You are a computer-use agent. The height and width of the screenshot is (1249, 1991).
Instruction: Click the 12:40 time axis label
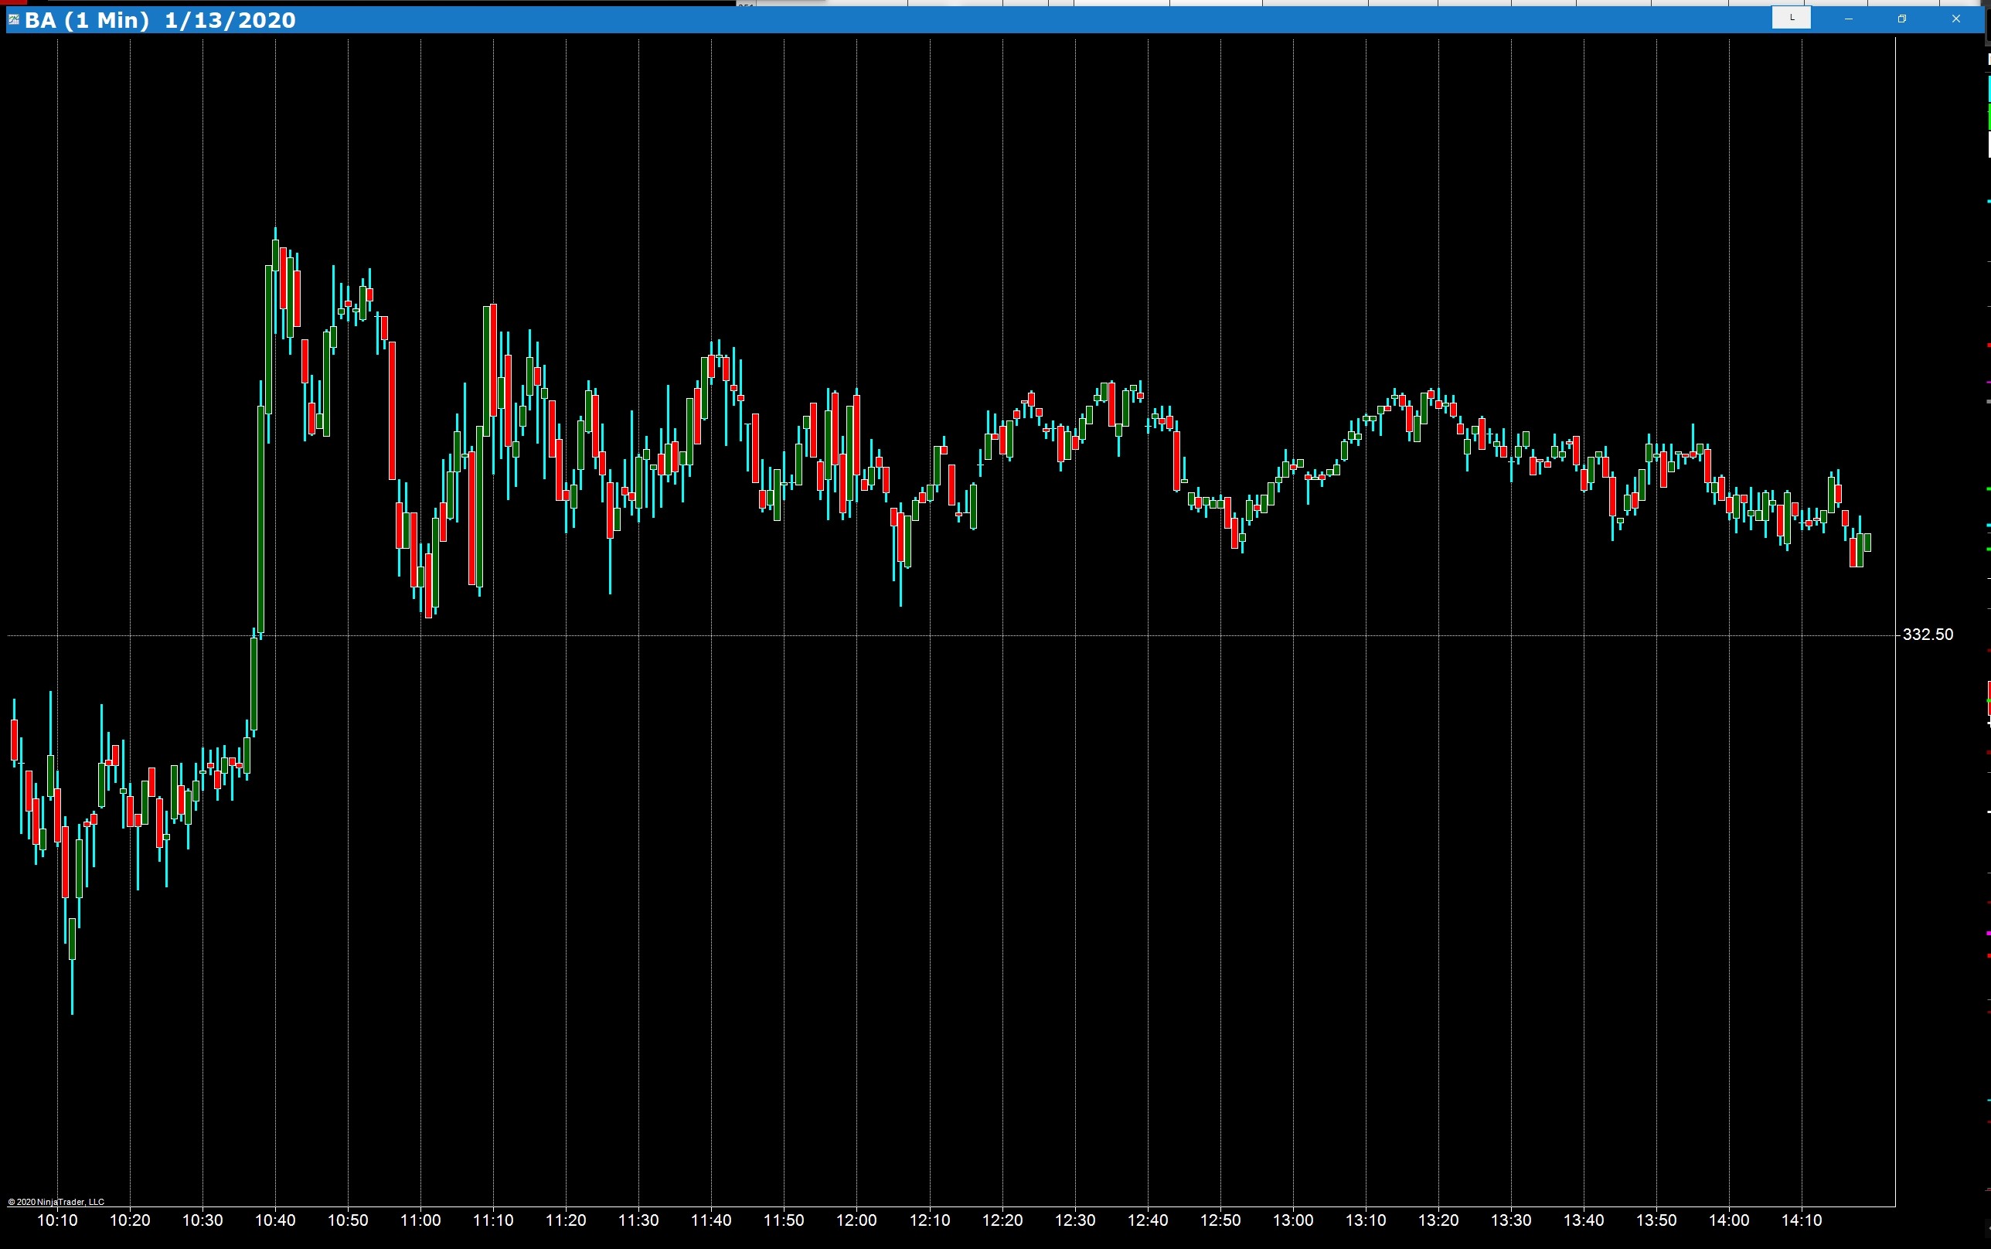click(1147, 1220)
